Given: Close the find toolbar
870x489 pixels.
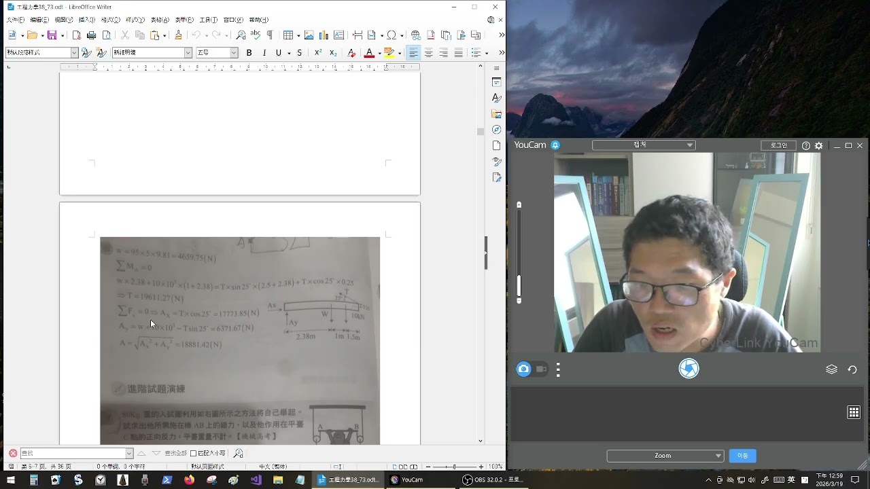Looking at the screenshot, I should [13, 453].
